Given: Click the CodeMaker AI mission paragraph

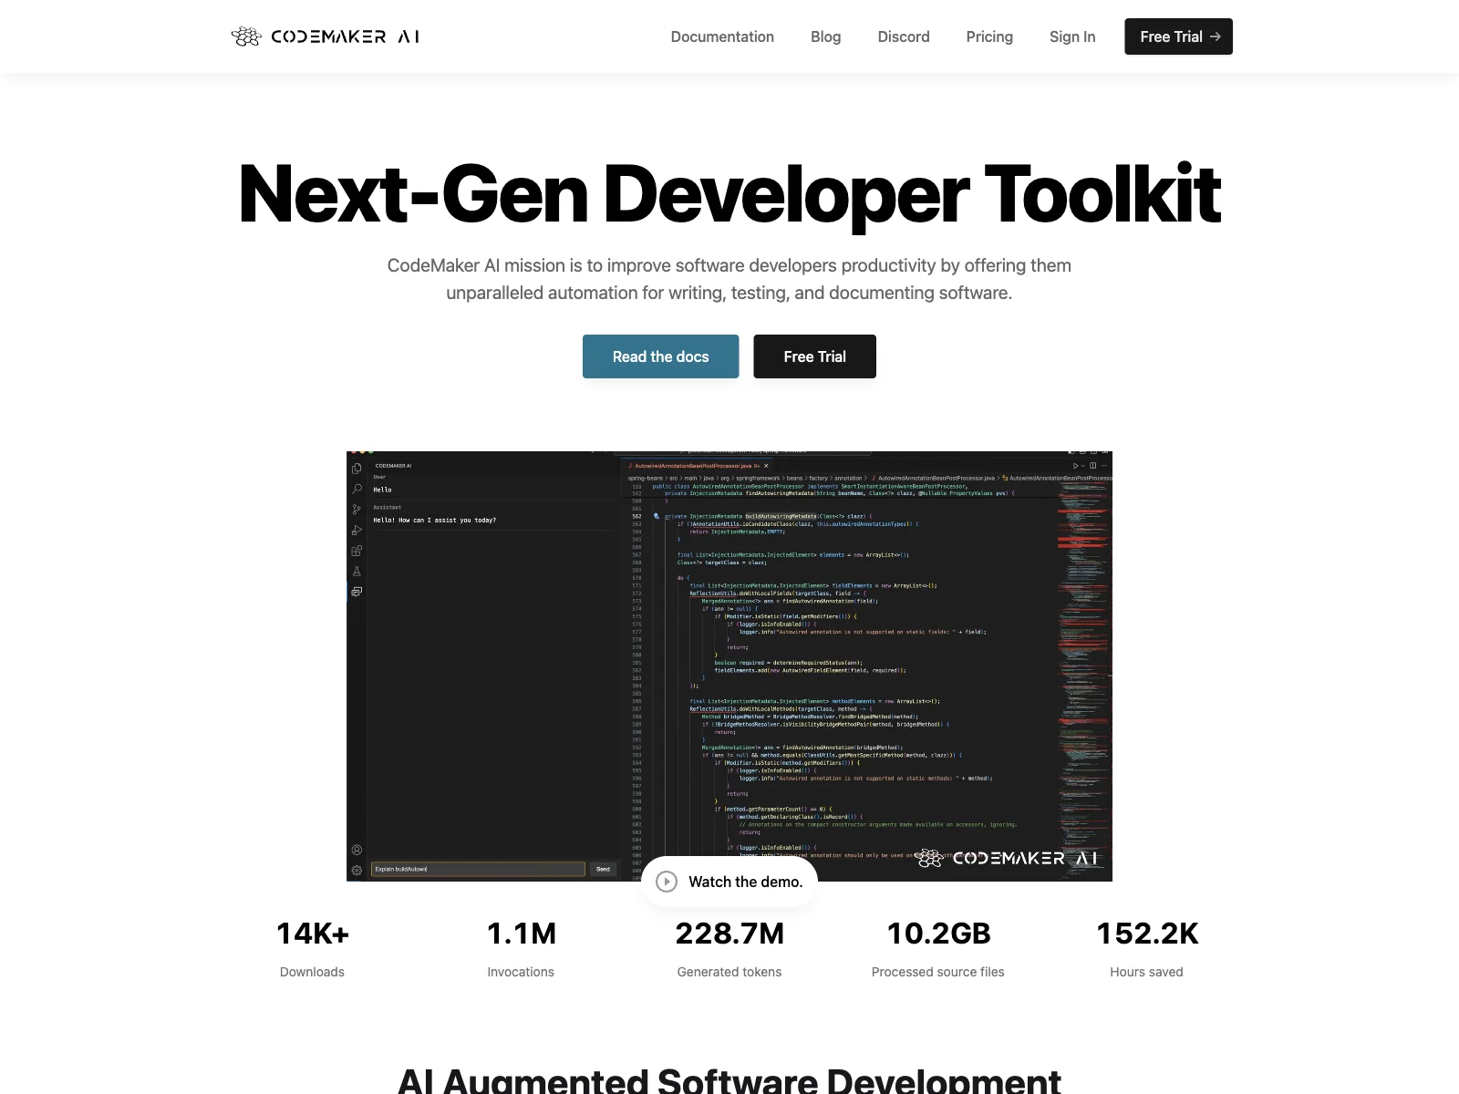Looking at the screenshot, I should click(729, 279).
